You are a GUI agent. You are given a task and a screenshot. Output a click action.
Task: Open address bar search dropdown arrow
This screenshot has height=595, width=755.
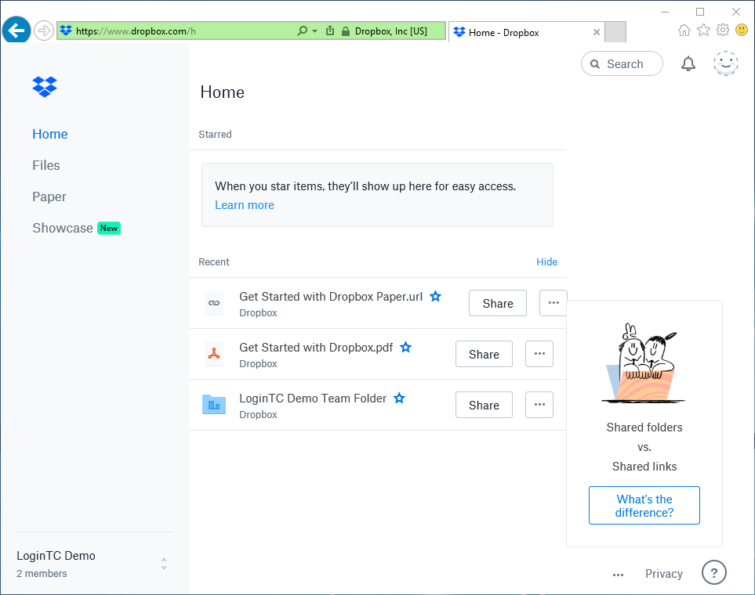click(315, 31)
